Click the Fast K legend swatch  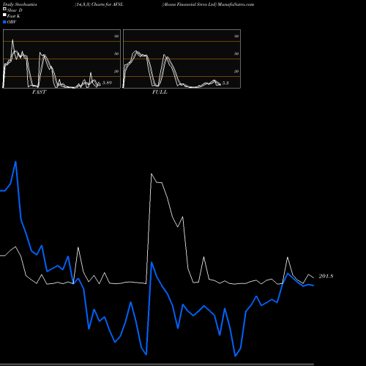[4, 15]
